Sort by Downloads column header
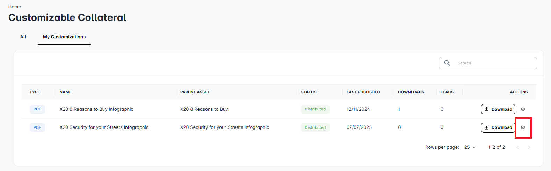The width and height of the screenshot is (551, 171). point(411,92)
